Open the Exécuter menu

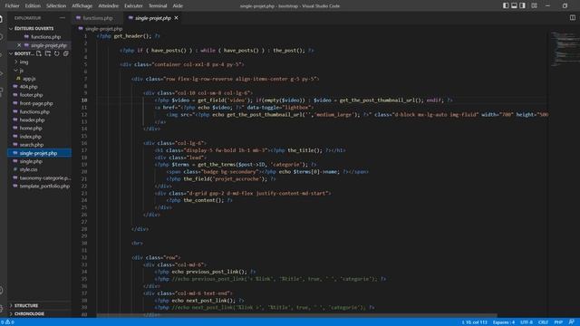(133, 6)
